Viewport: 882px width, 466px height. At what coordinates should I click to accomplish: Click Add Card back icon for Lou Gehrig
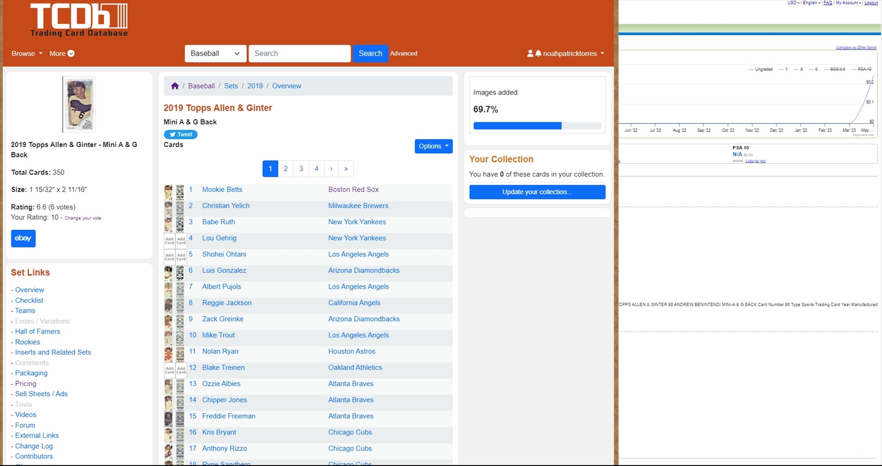coord(181,241)
